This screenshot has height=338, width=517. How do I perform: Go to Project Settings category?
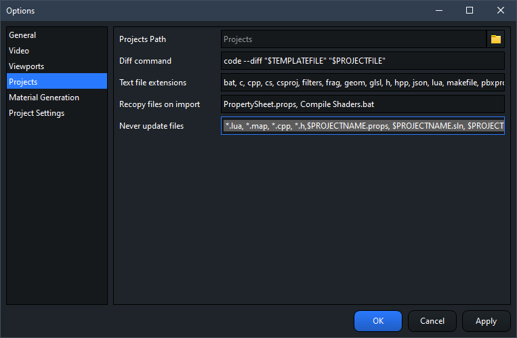point(37,113)
